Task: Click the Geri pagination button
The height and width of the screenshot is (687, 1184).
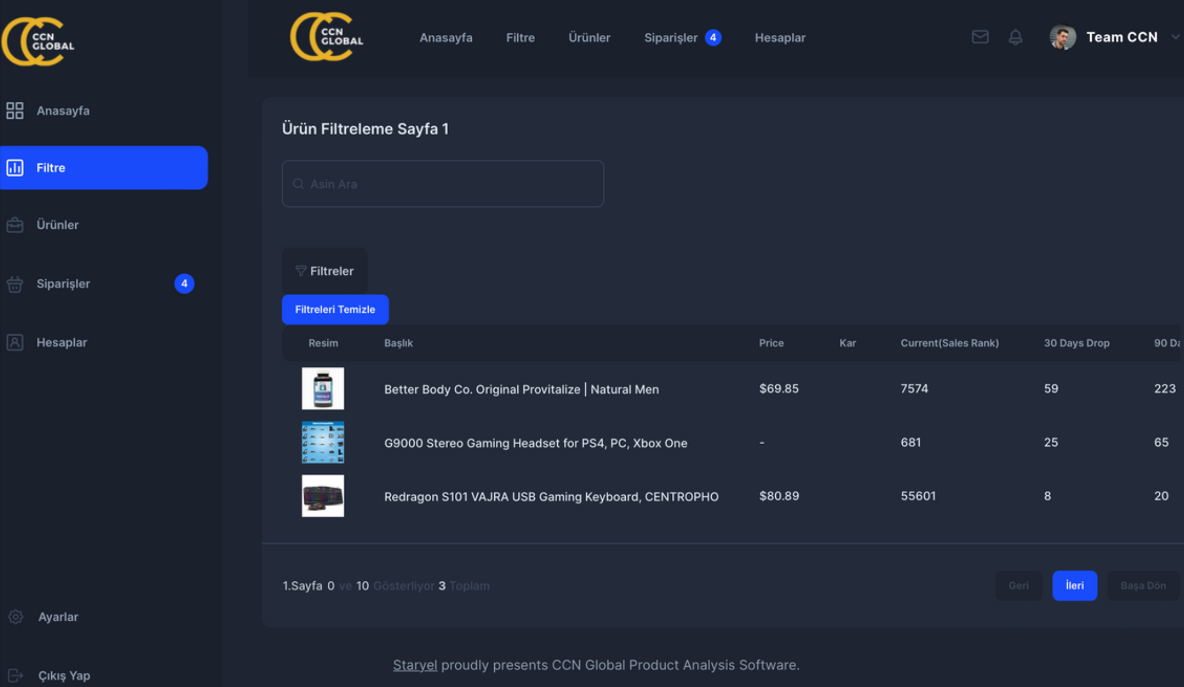Action: coord(1018,585)
